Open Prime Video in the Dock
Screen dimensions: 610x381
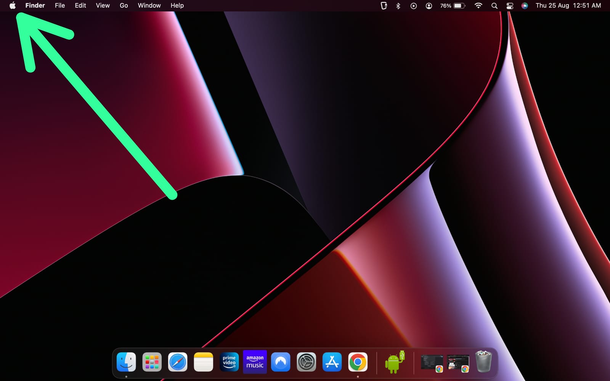tap(229, 362)
